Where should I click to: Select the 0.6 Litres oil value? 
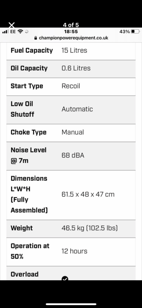click(x=76, y=68)
